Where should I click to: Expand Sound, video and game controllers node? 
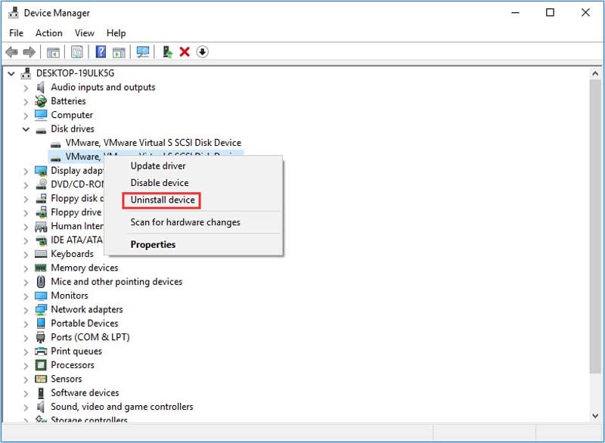[26, 407]
